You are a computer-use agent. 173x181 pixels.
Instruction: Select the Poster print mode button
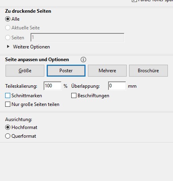[x=66, y=71]
